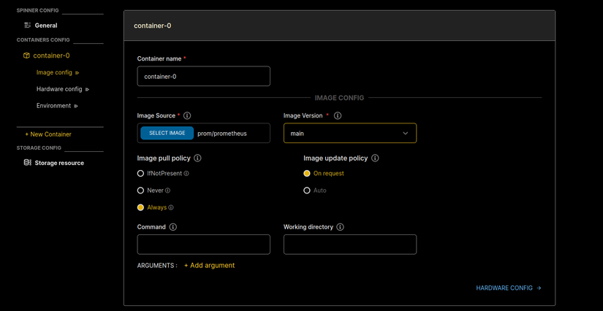Screen dimensions: 603x311
Task: Click the Container name input field
Action: tap(203, 77)
